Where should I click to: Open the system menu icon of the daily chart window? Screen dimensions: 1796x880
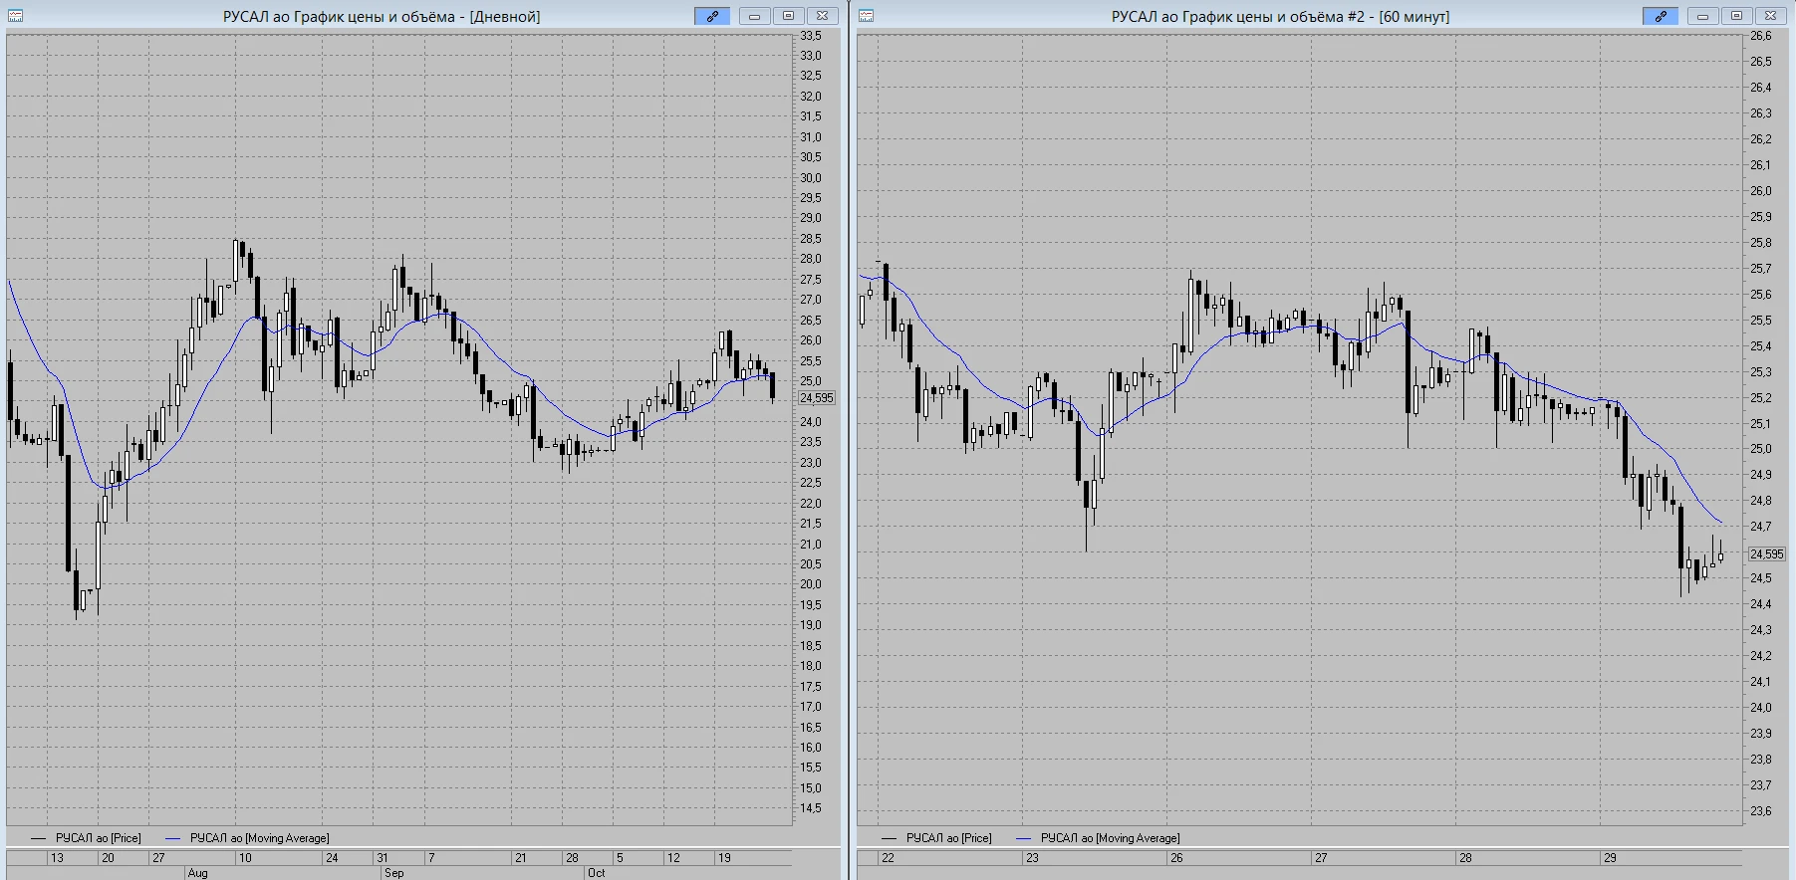(15, 16)
